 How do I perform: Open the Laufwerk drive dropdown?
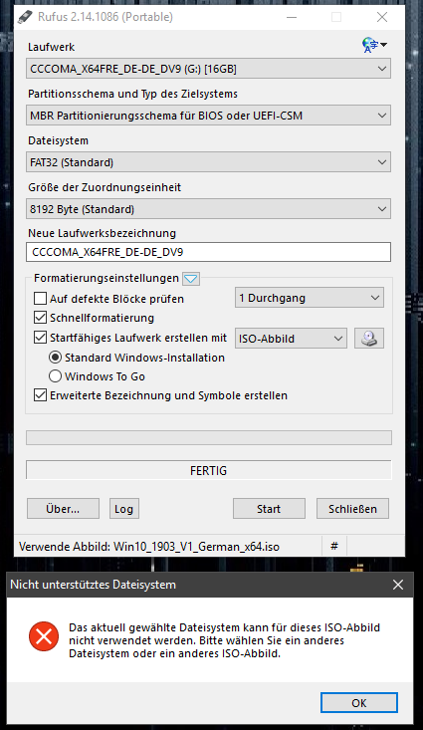pos(208,69)
